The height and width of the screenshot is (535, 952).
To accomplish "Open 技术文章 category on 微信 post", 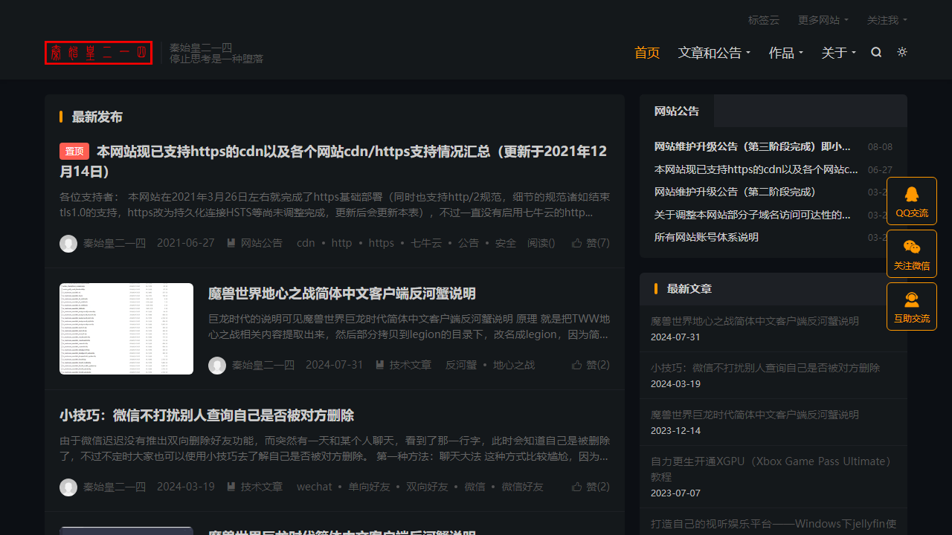I will click(254, 487).
